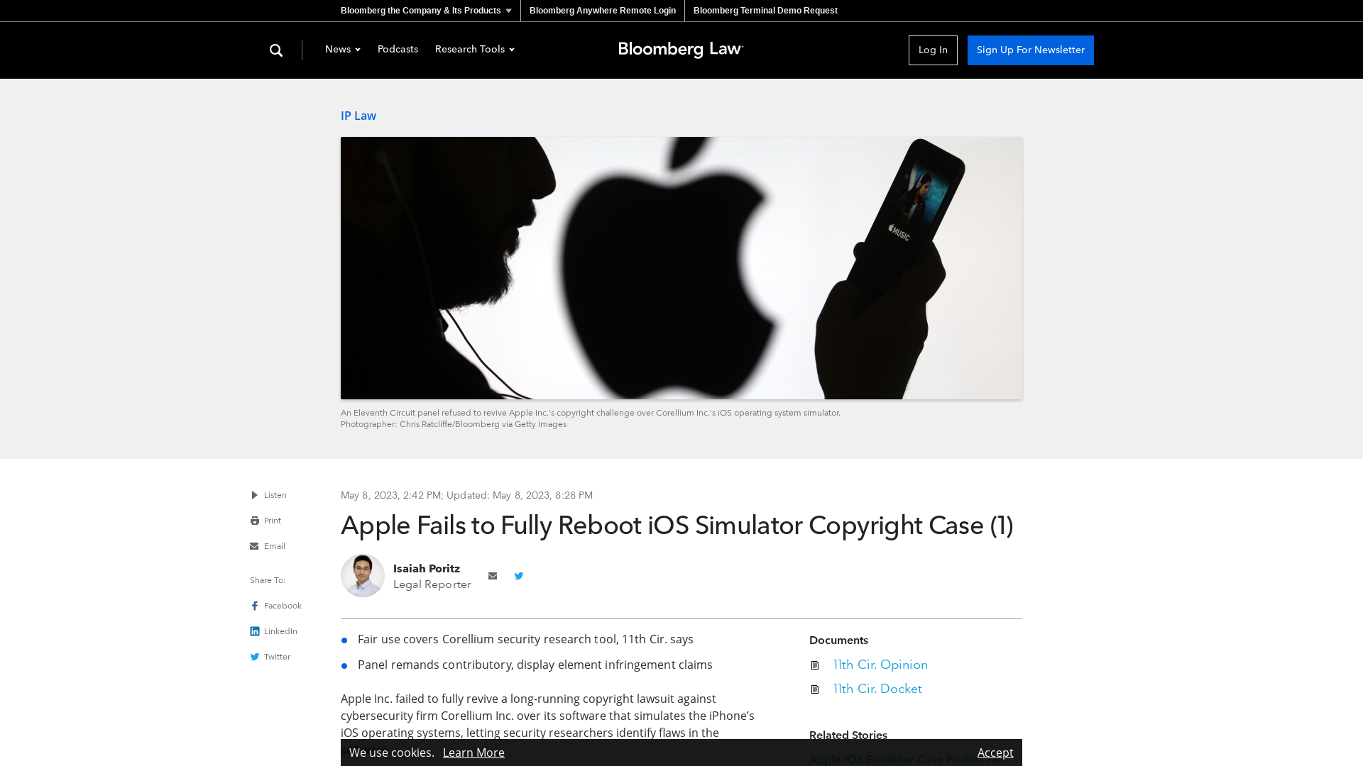The image size is (1363, 766).
Task: Click Sign Up For Newsletter button
Action: (x=1031, y=50)
